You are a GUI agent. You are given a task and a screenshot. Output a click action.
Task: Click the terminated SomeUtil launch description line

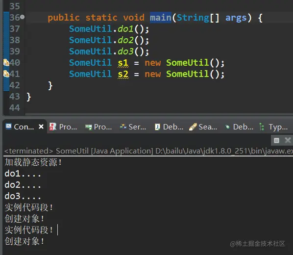coord(148,151)
